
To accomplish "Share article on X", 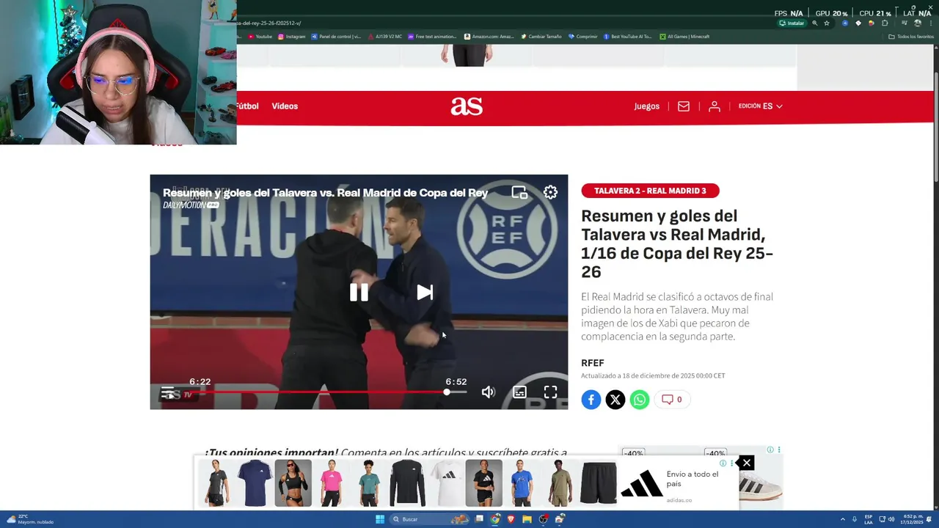I will point(615,400).
